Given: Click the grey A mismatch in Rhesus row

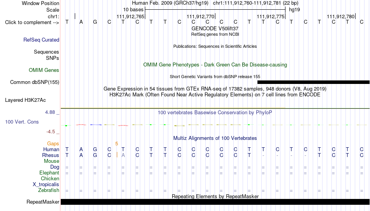Looking at the screenshot, I should [123, 155].
